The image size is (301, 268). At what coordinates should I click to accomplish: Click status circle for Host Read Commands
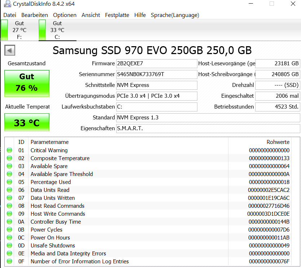pyautogui.click(x=9, y=206)
